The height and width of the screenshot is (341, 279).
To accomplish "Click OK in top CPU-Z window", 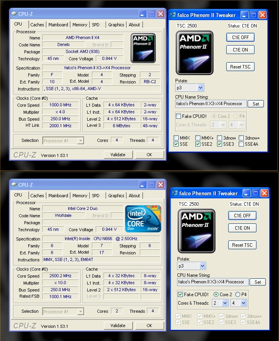I will [x=149, y=155].
